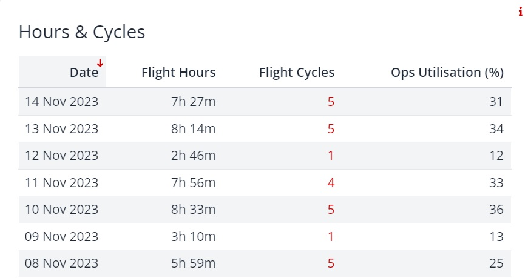Open flight cycles link for 10 Nov 2023
Image resolution: width=528 pixels, height=278 pixels.
[x=331, y=210]
